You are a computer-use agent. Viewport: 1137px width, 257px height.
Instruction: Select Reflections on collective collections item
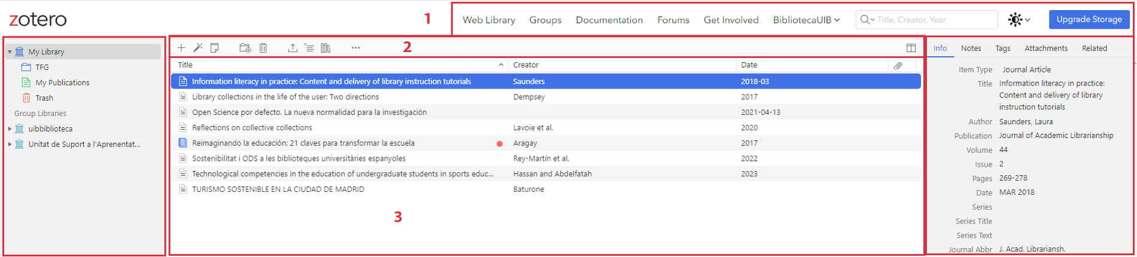(x=546, y=127)
